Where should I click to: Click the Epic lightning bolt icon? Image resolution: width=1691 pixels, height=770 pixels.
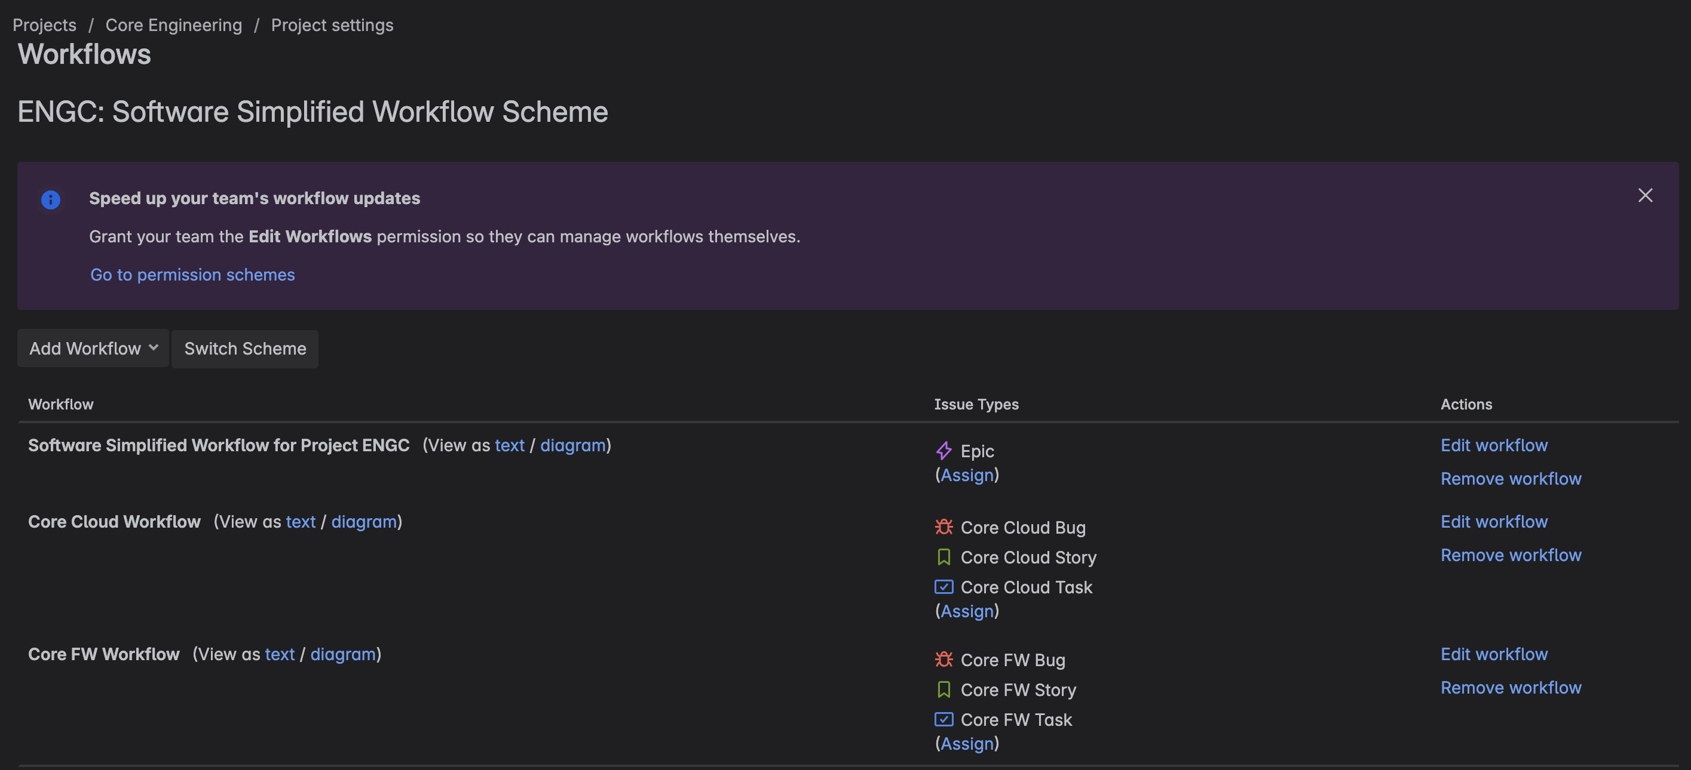tap(943, 451)
